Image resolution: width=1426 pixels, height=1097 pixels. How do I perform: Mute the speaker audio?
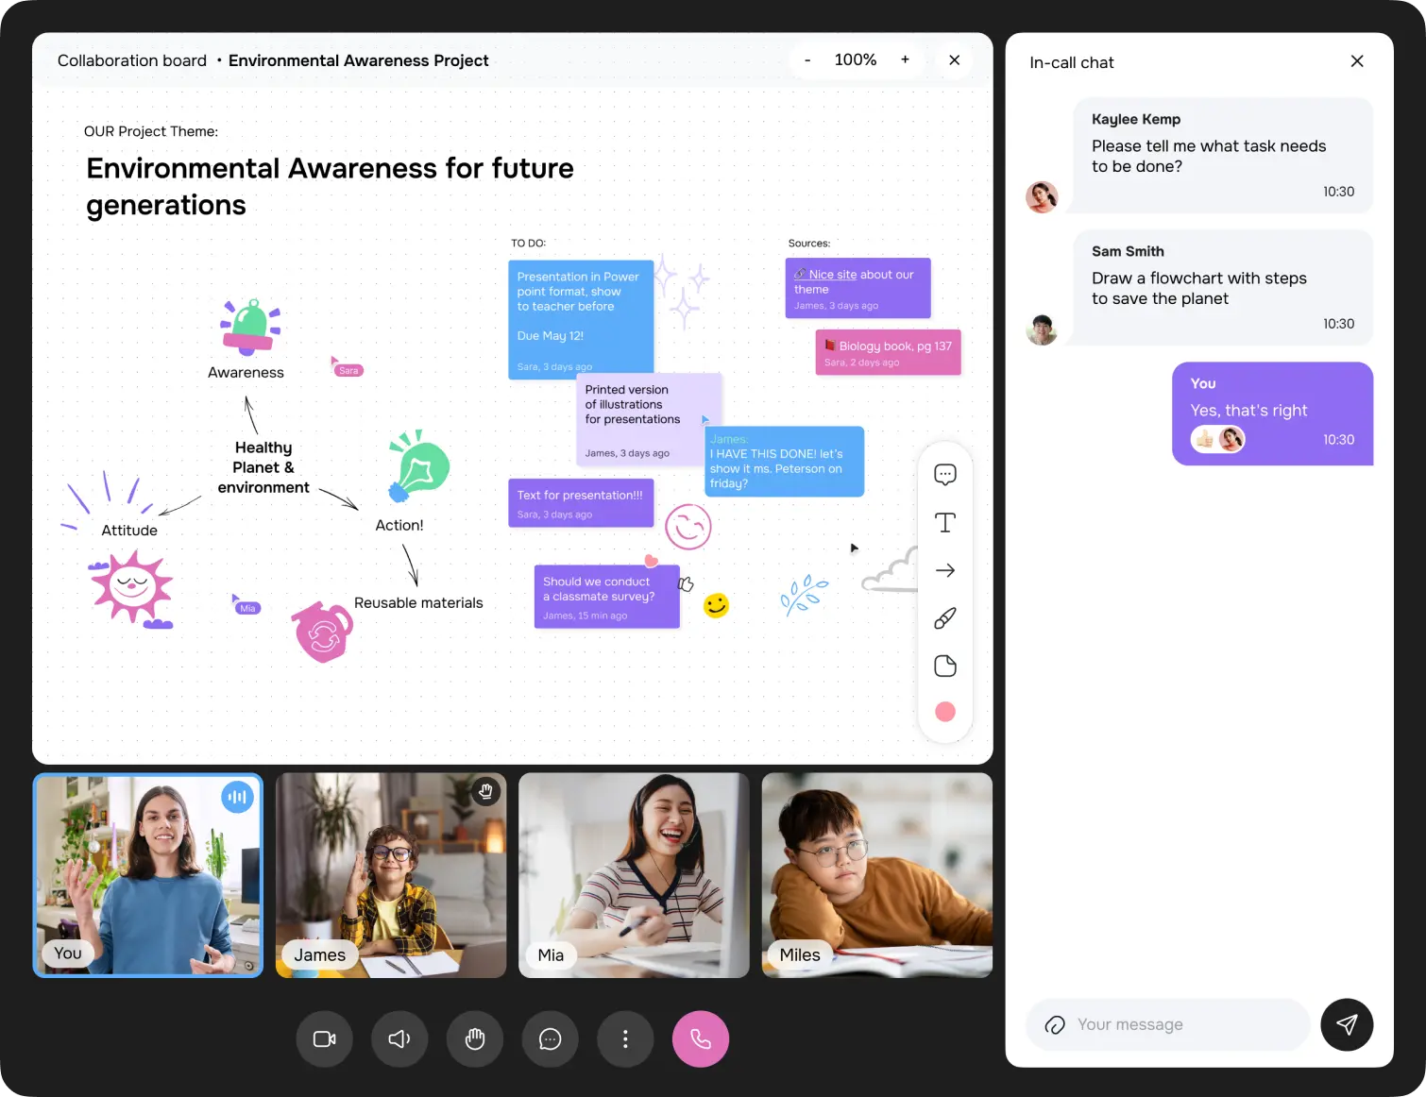coord(399,1038)
